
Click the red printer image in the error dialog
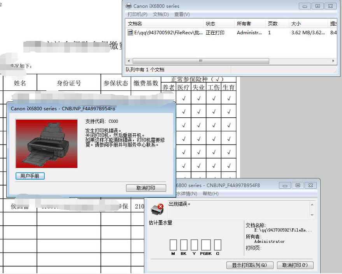click(x=47, y=143)
